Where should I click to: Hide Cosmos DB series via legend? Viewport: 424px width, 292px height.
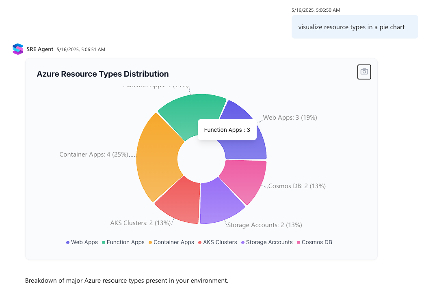[x=314, y=242]
